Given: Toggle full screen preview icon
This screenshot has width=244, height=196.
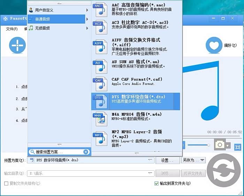Looking at the screenshot, I should pyautogui.click(x=237, y=147).
